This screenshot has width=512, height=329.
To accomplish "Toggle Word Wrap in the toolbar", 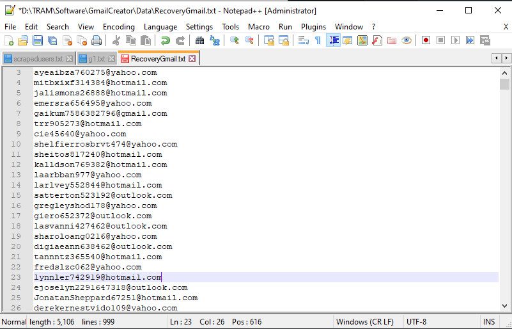I will coord(304,40).
